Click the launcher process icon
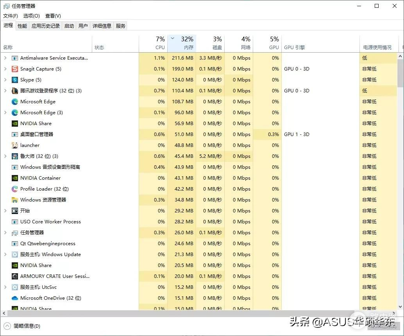This screenshot has width=404, height=336. click(x=15, y=145)
